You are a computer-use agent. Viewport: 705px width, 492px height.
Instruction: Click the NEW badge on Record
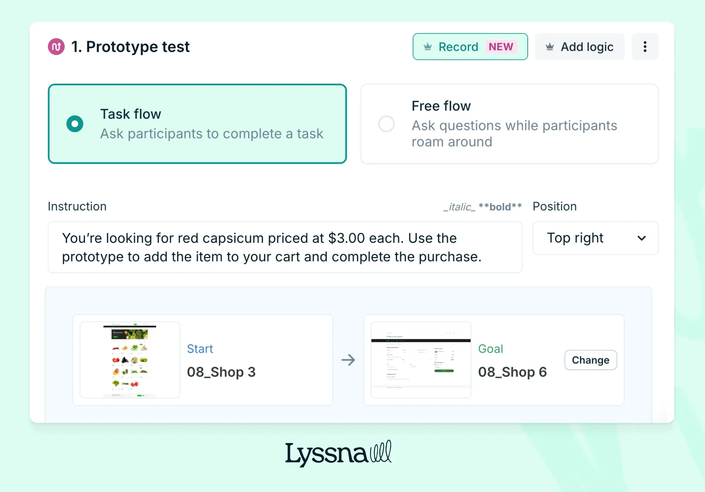point(501,47)
